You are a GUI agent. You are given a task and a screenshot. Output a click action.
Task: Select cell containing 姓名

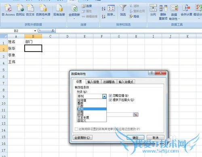pos(16,42)
